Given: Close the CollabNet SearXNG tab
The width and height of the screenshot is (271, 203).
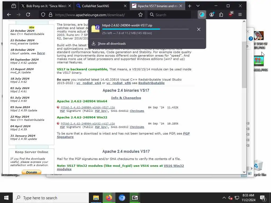Looking at the screenshot, I should click(125, 6).
